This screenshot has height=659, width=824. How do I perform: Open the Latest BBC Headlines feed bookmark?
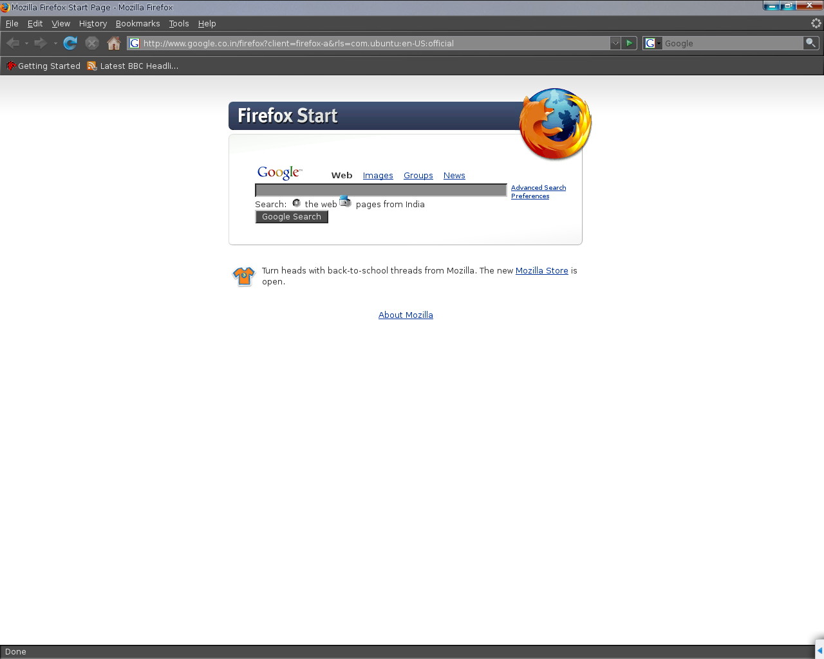point(133,66)
